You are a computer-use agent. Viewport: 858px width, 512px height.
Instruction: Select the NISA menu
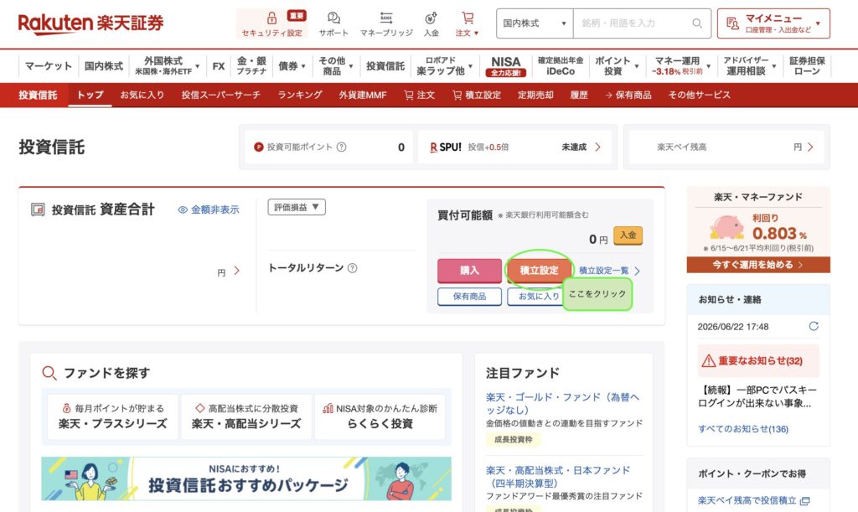tap(505, 66)
